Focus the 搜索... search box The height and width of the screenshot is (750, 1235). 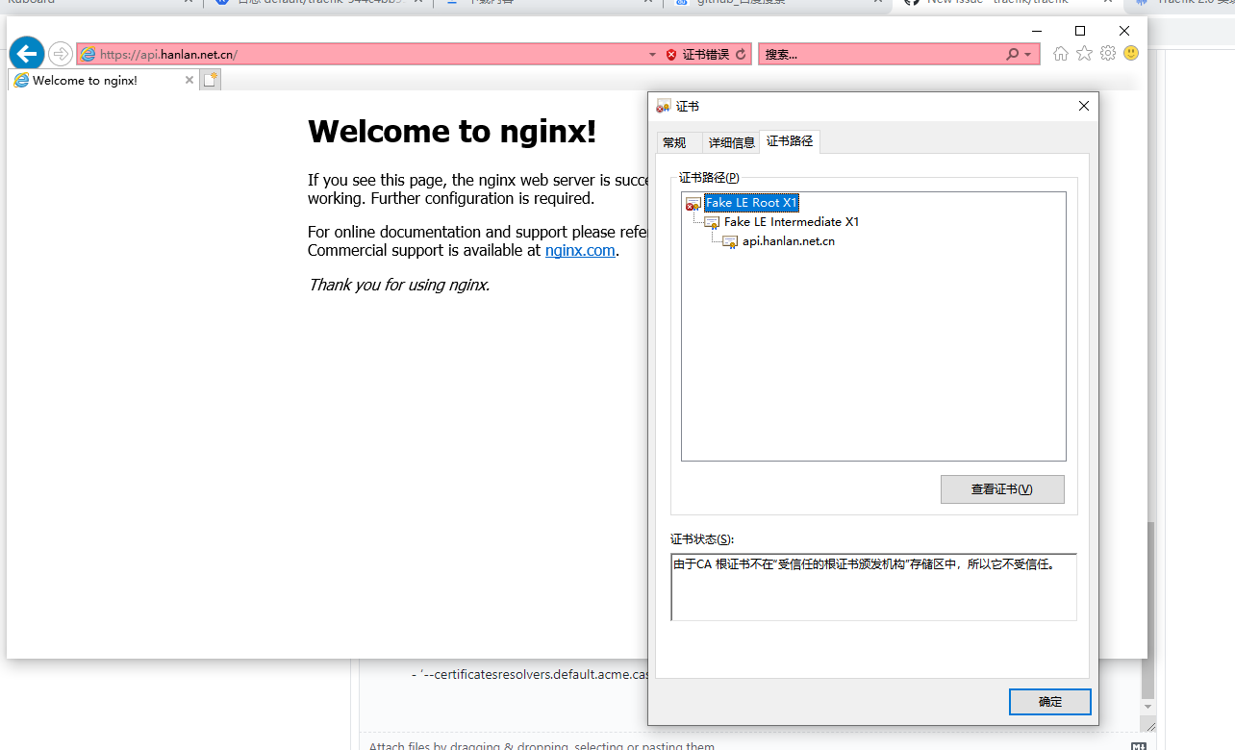pos(882,55)
